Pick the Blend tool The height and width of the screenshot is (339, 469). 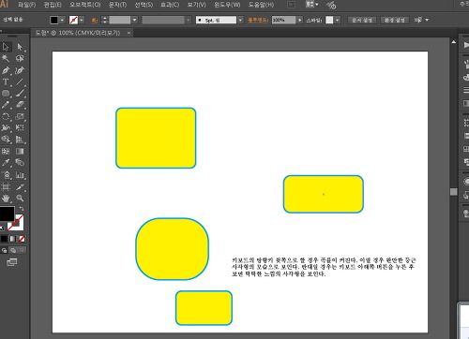(20, 163)
